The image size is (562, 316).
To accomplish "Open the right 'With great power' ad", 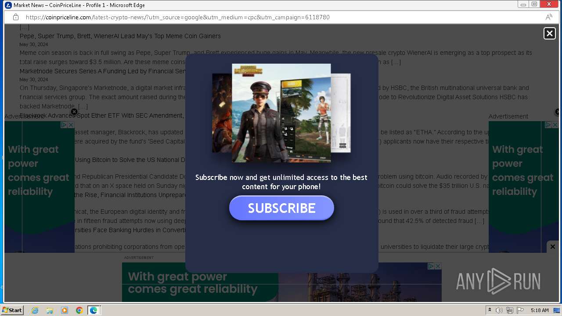I will (524, 187).
